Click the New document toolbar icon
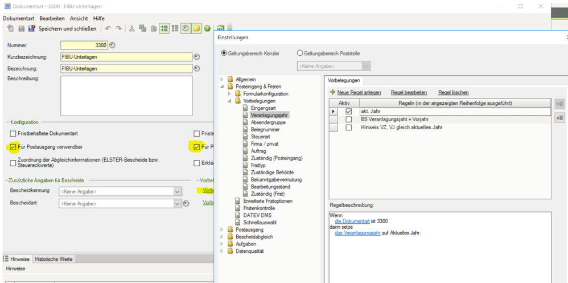 10,28
